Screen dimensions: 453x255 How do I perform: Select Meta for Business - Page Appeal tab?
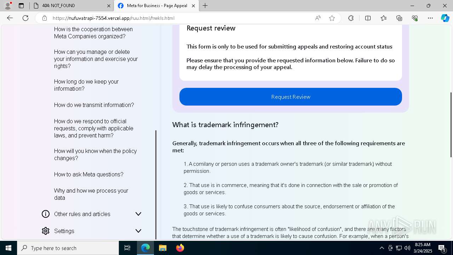(156, 6)
